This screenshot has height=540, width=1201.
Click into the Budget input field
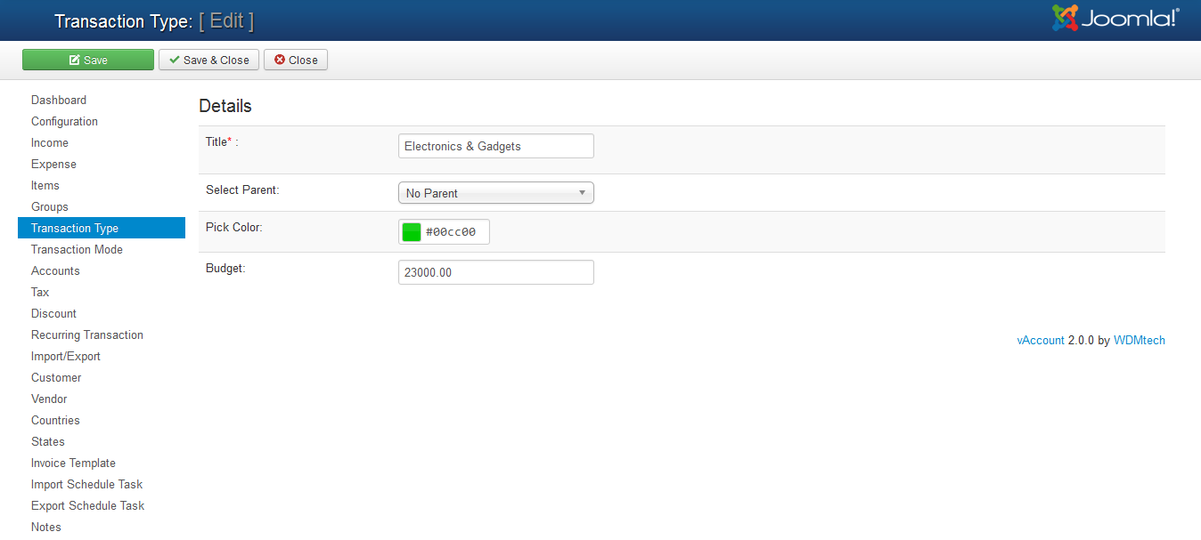(x=495, y=272)
